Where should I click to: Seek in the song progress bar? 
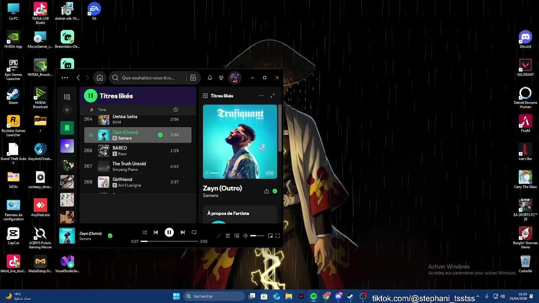[x=169, y=242]
